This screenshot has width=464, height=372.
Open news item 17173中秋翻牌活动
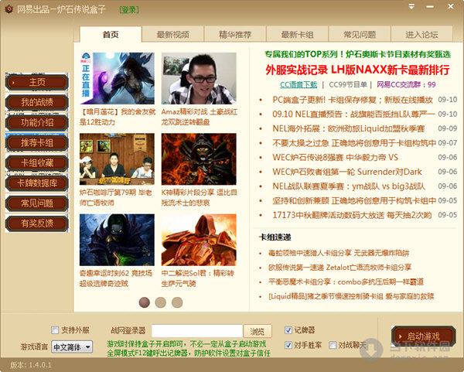click(352, 215)
